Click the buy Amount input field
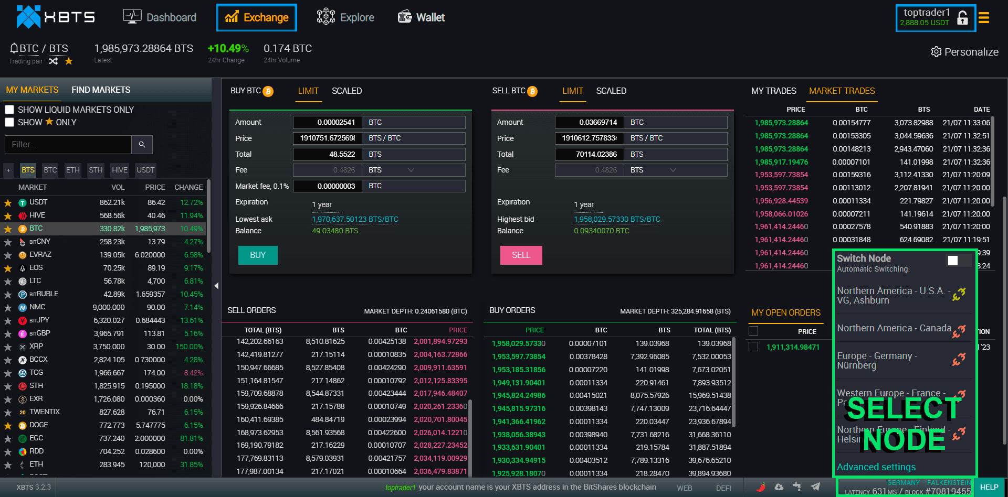 [327, 122]
